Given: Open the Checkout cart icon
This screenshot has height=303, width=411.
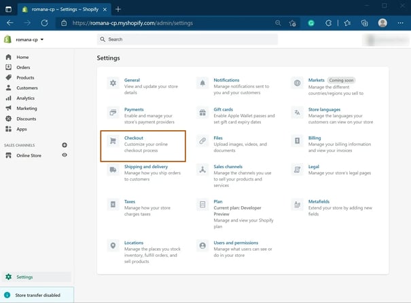Looking at the screenshot, I should (x=113, y=141).
